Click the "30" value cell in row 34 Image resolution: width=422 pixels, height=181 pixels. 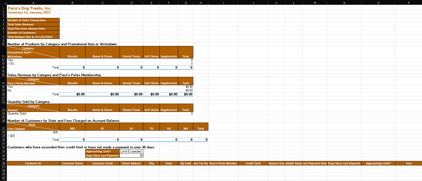pos(131,156)
